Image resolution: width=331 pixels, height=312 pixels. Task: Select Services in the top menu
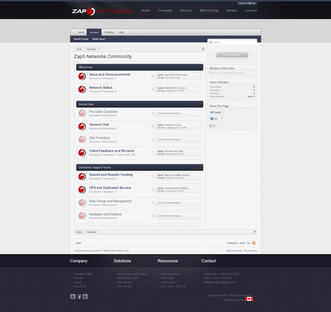pos(186,11)
